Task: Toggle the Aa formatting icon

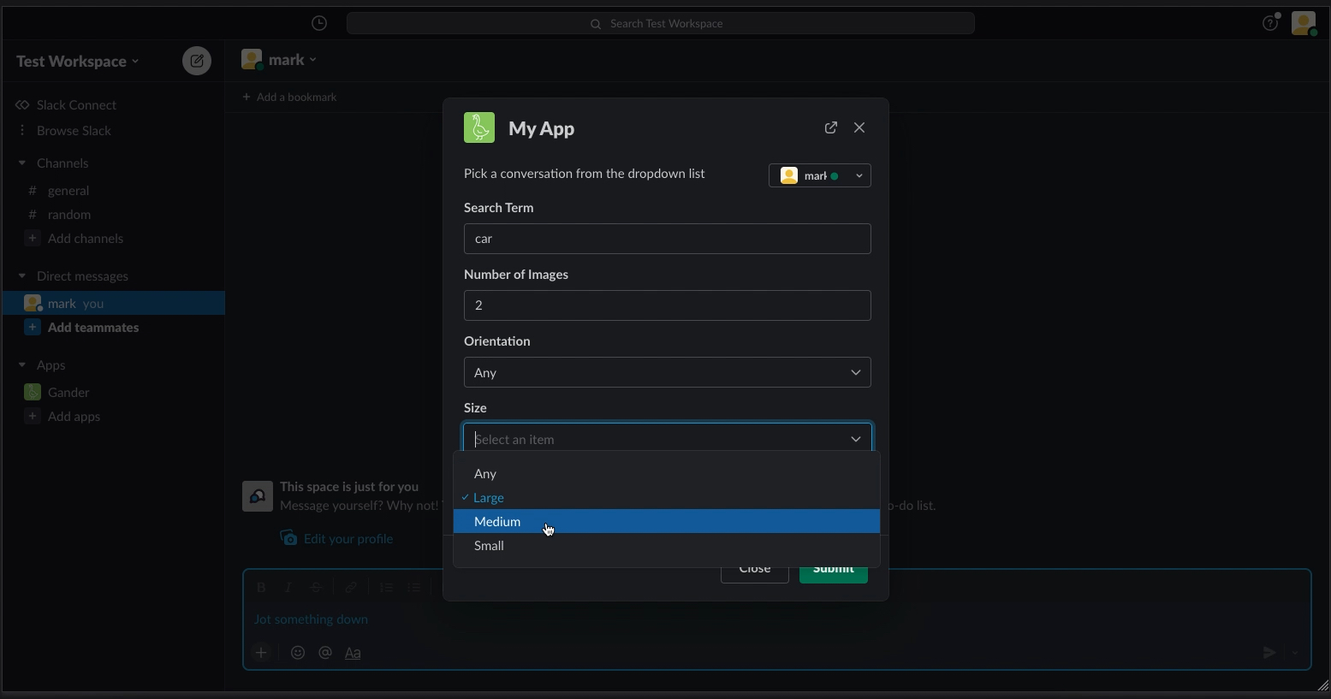Action: 353,653
